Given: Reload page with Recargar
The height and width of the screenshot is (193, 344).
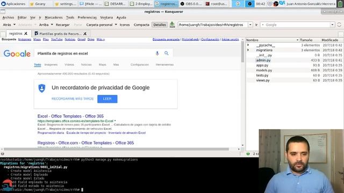Looking at the screenshot, I should tap(62, 25).
